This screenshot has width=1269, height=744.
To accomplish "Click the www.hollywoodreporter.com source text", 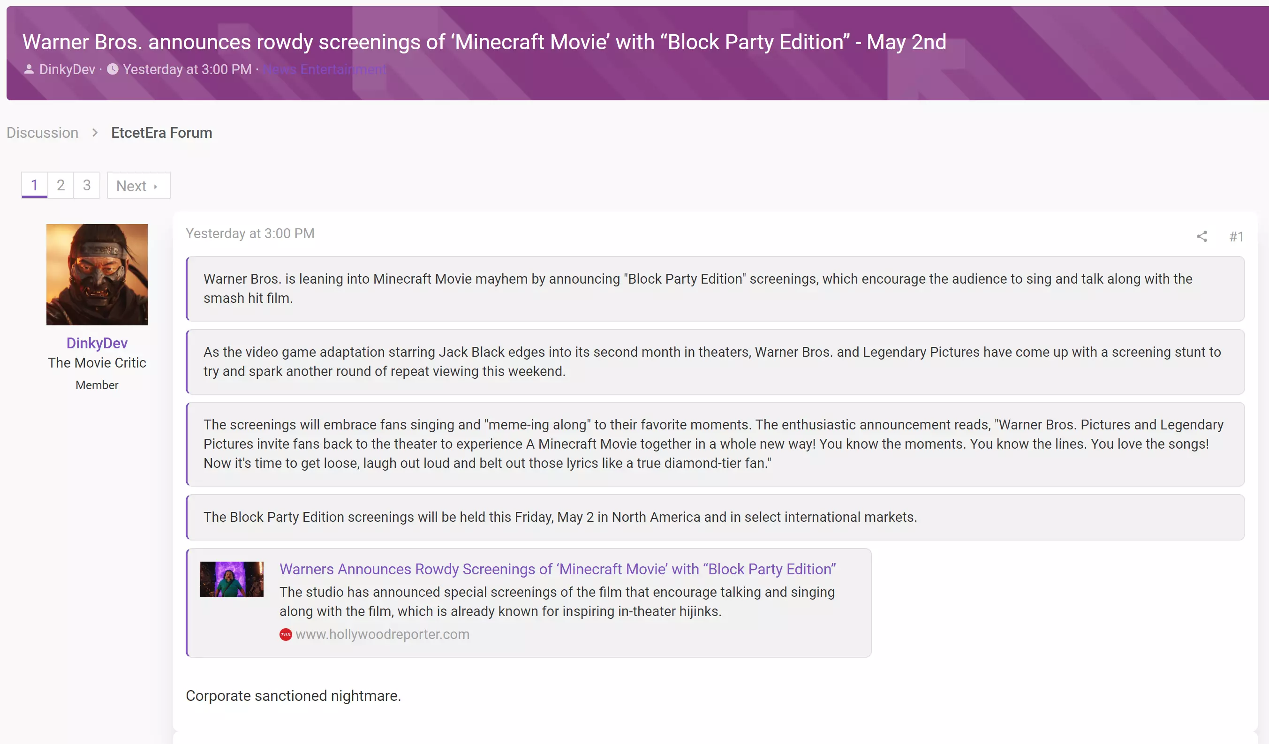I will (x=382, y=634).
